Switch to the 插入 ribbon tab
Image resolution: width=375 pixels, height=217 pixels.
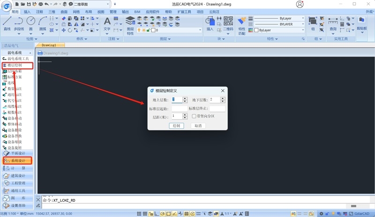point(27,12)
